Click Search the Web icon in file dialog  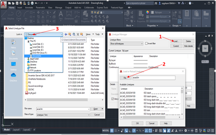pos(74,34)
